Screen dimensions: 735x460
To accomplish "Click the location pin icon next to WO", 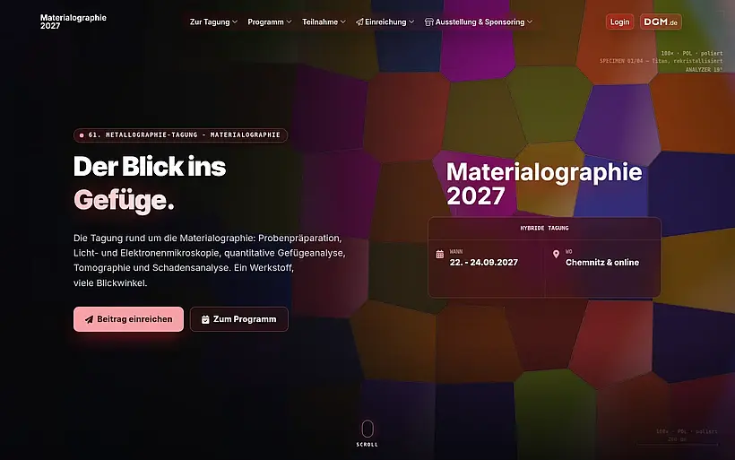I will click(556, 254).
